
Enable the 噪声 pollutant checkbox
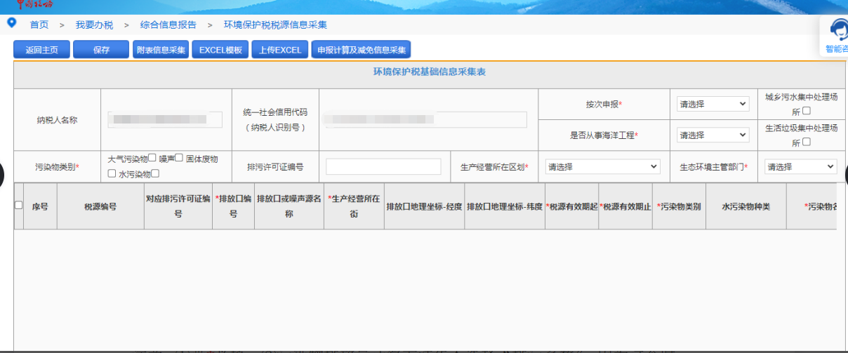[179, 158]
